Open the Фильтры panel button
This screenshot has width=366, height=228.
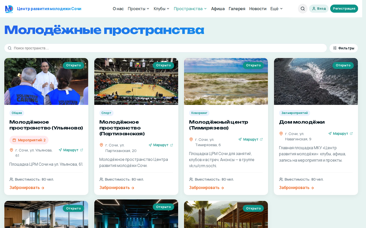click(x=344, y=48)
